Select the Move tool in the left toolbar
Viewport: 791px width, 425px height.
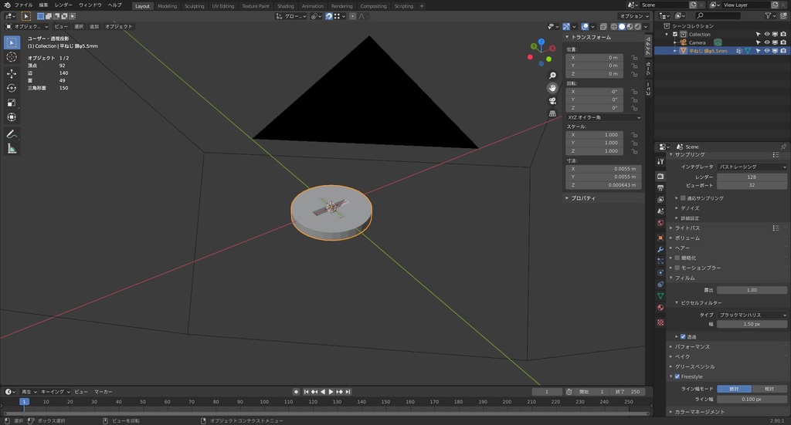[12, 73]
